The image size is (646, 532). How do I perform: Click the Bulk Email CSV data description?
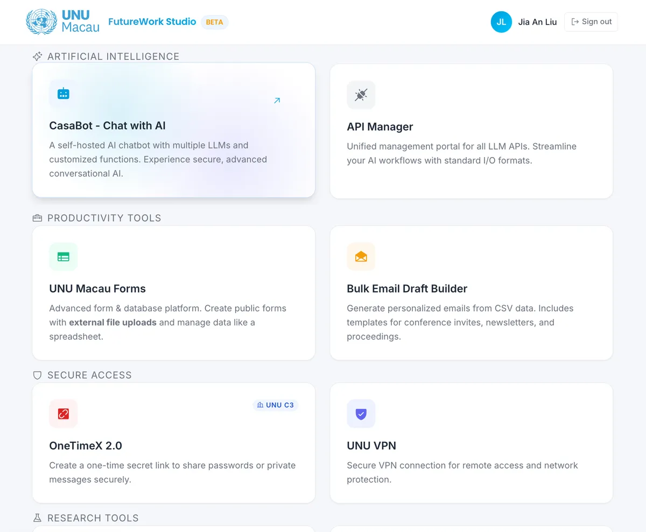coord(460,322)
